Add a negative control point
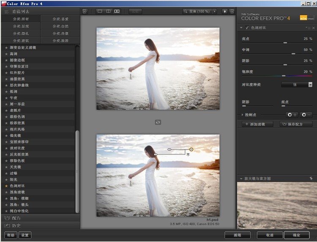Viewport: 317px width, 242px height. 306,115
